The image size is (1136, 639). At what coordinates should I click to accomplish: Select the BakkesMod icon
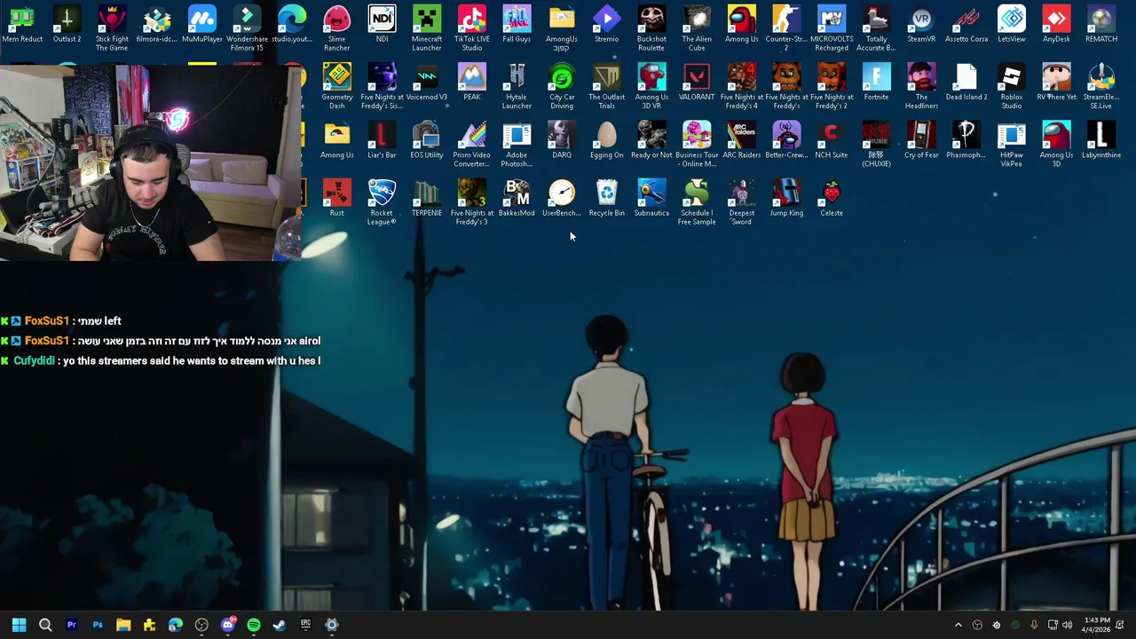pyautogui.click(x=517, y=198)
